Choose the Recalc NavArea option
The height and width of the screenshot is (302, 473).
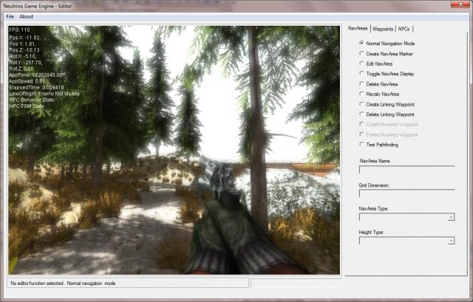click(x=361, y=95)
